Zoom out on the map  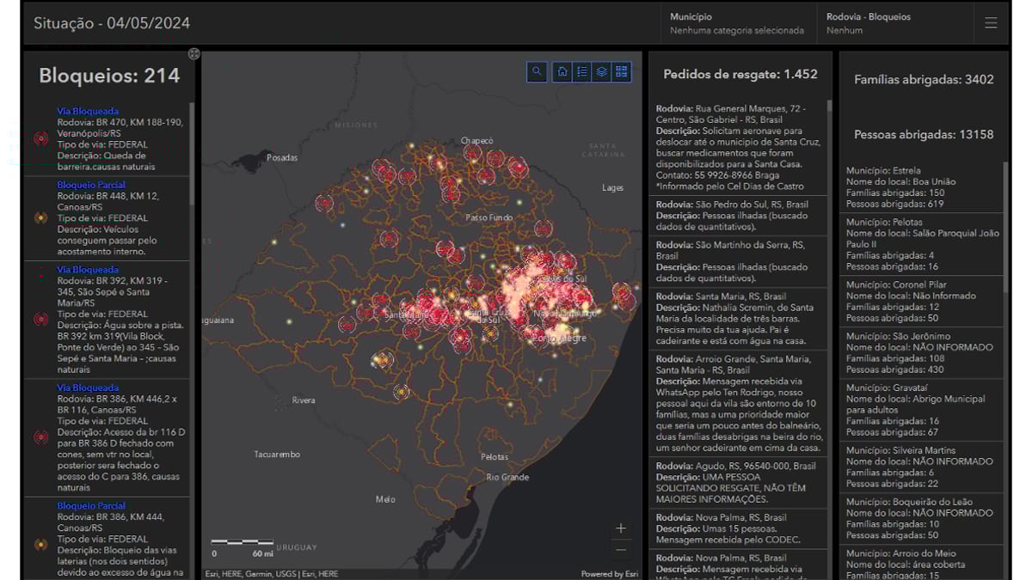point(621,550)
